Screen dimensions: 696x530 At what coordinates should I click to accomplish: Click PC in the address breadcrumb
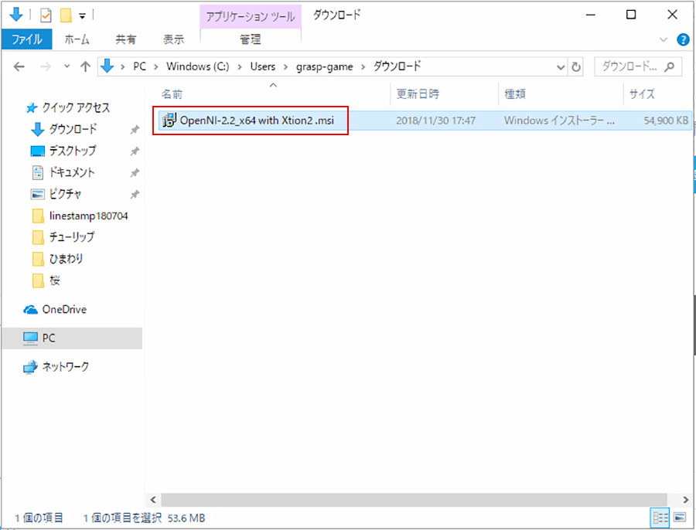click(139, 66)
